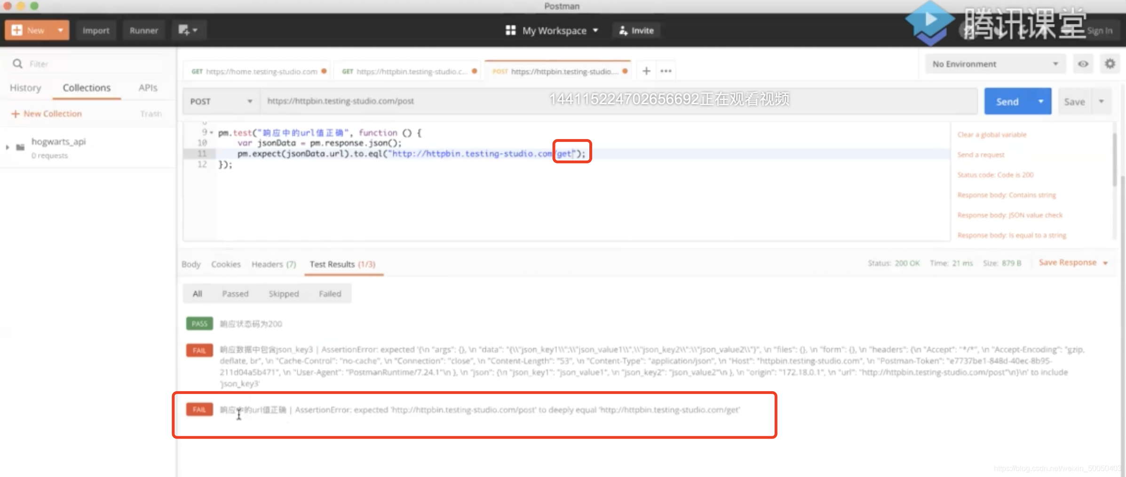Image resolution: width=1126 pixels, height=477 pixels.
Task: Open My Workspace dropdown
Action: click(x=560, y=31)
